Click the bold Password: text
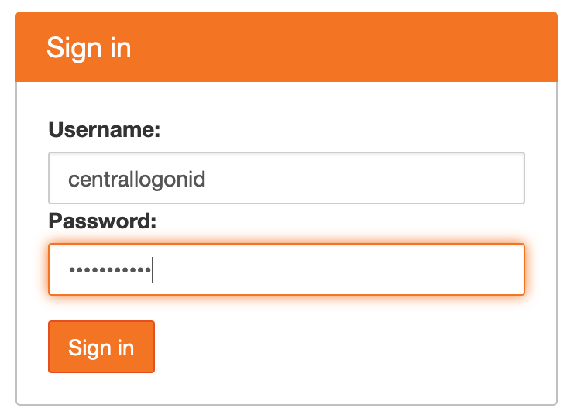 pyautogui.click(x=102, y=221)
